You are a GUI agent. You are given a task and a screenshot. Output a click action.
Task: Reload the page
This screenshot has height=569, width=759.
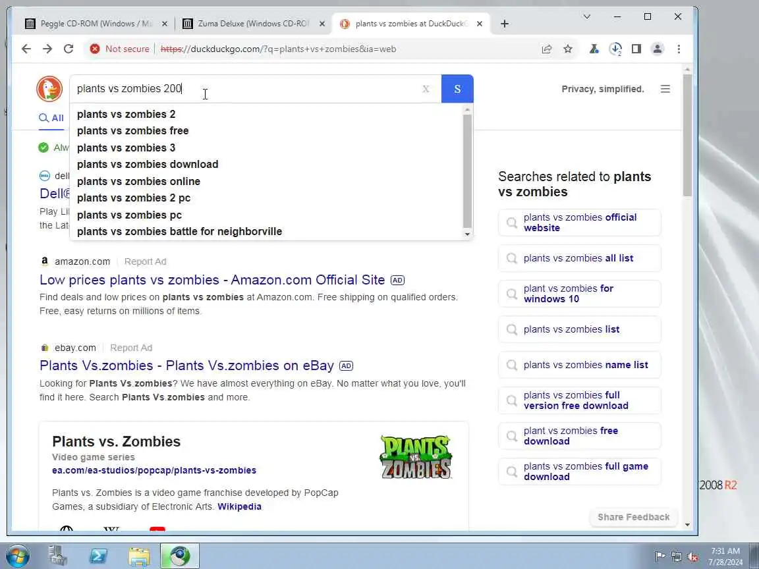point(69,49)
